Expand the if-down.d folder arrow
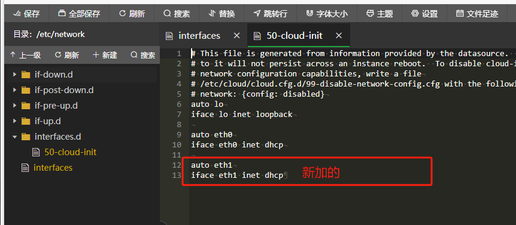 (x=14, y=75)
